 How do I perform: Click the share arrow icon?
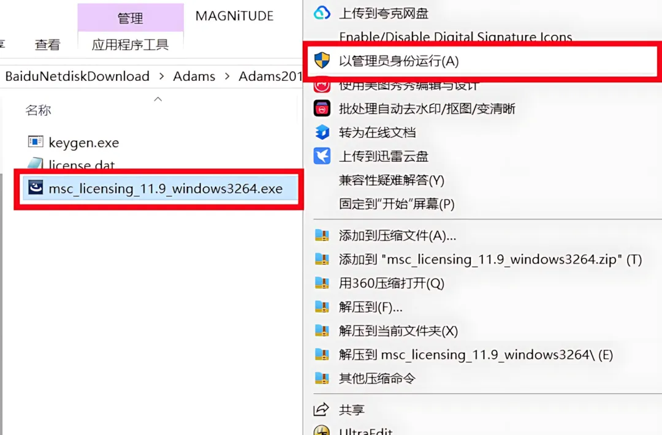click(x=321, y=409)
